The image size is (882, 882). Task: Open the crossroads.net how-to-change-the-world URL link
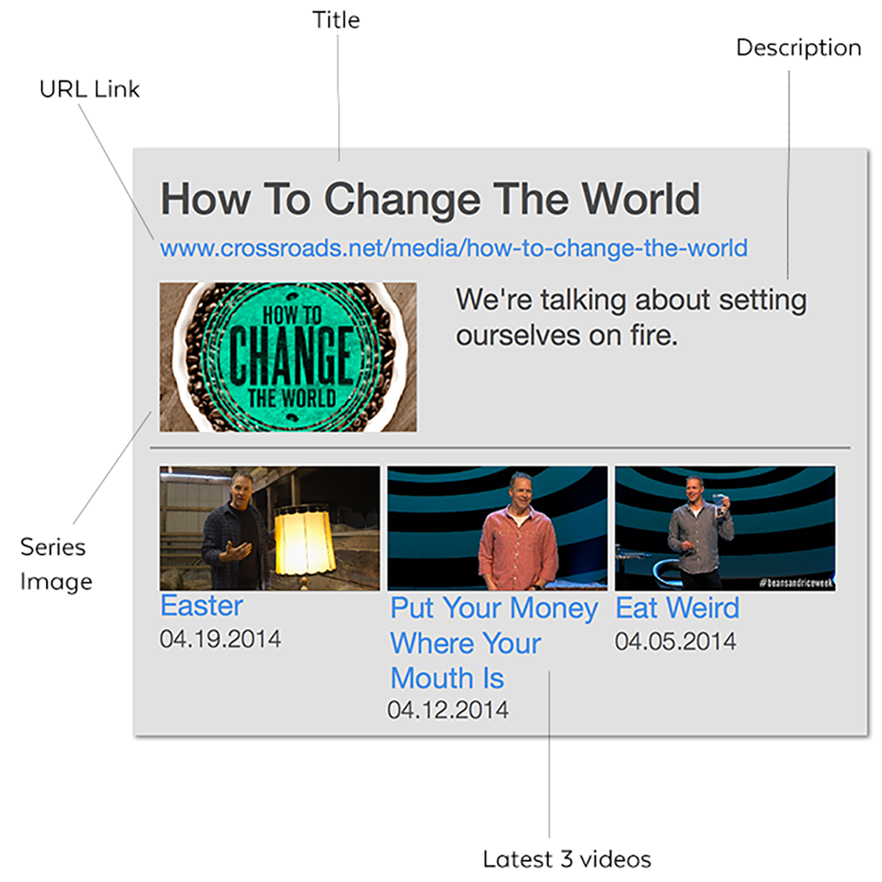click(x=453, y=248)
